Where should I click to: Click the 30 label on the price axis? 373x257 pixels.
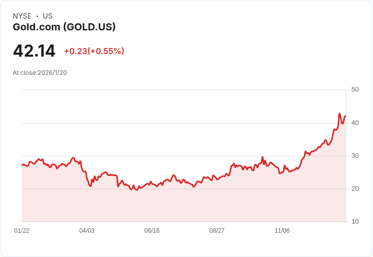pyautogui.click(x=355, y=155)
